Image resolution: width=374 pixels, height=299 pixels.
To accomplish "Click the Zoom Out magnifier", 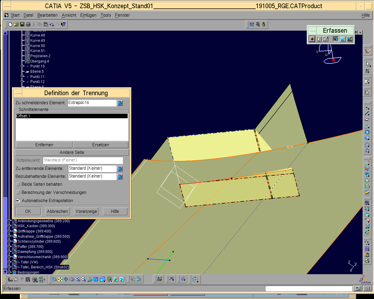I will click(84, 279).
